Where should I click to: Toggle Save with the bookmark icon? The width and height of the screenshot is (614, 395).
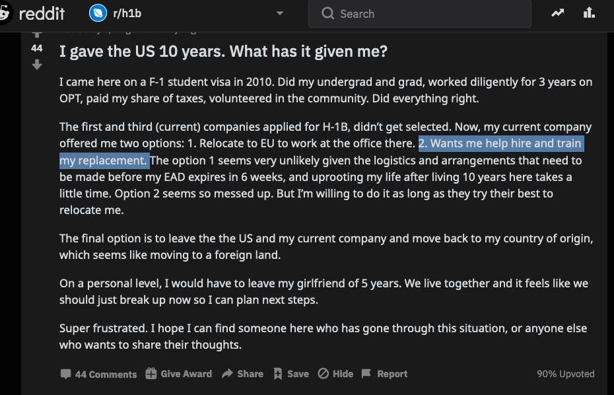coord(278,373)
